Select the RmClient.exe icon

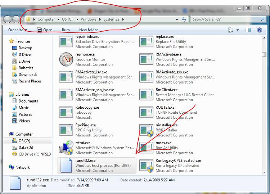(146, 95)
